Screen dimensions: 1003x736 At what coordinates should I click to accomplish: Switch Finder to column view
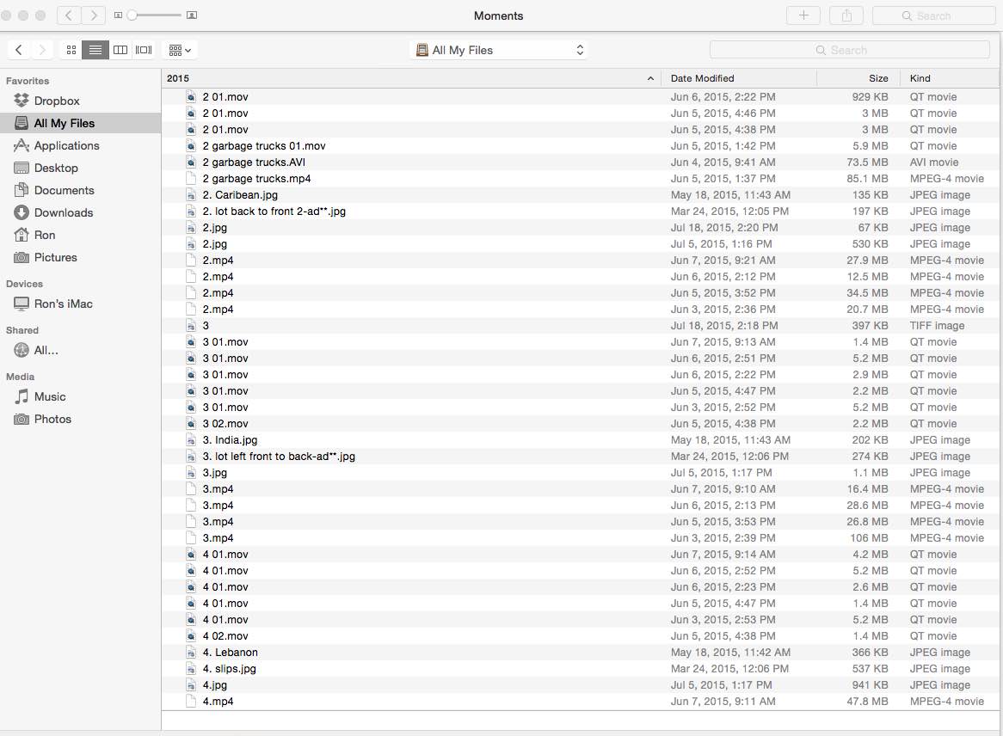pyautogui.click(x=120, y=50)
